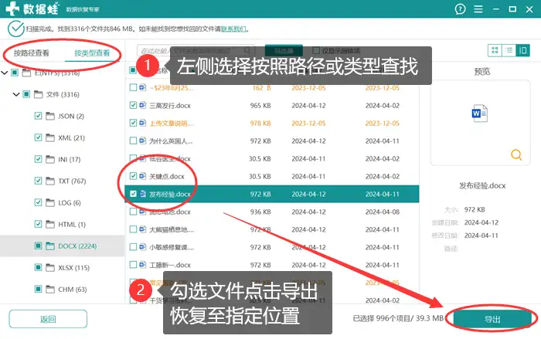Click the 936 KB size cell
The image size is (541, 339).
(260, 212)
